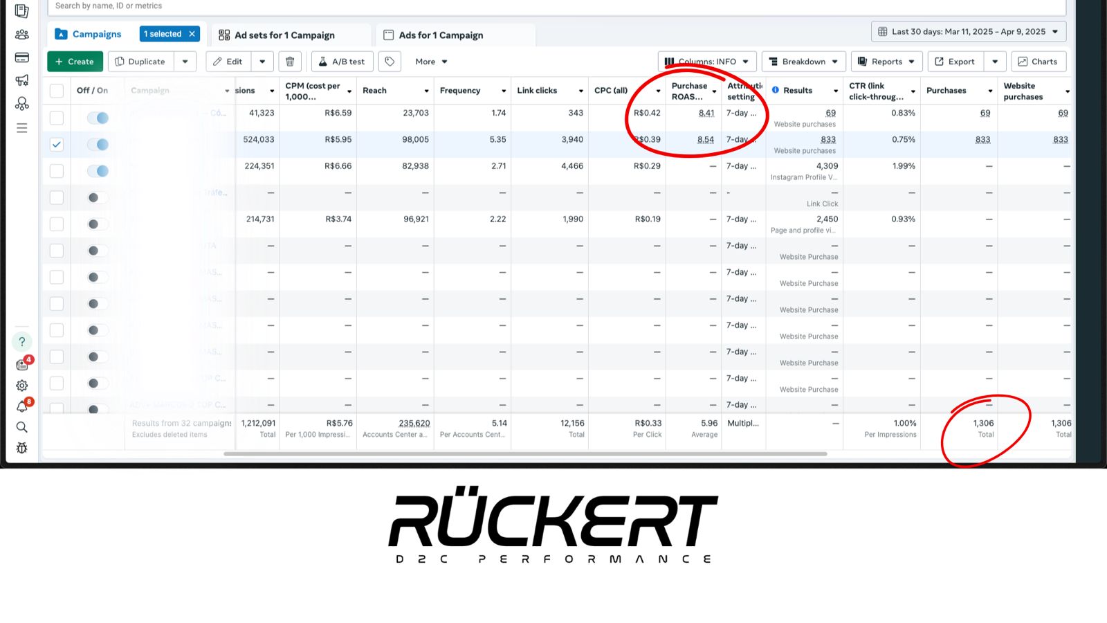This screenshot has width=1107, height=623.
Task: Click the Edit button
Action: (x=228, y=62)
